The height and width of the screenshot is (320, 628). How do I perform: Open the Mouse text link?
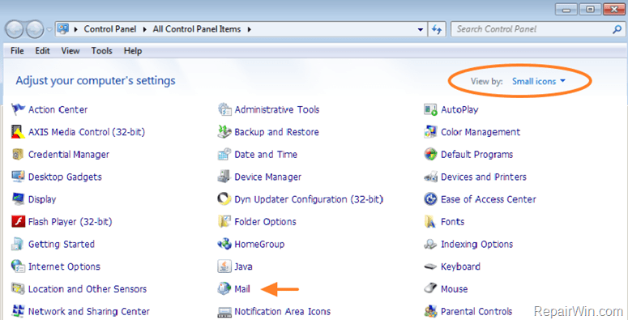click(x=454, y=288)
